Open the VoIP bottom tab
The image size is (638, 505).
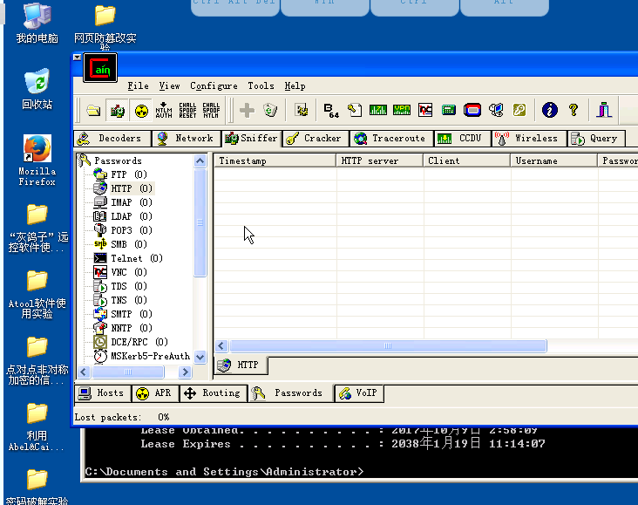[359, 393]
